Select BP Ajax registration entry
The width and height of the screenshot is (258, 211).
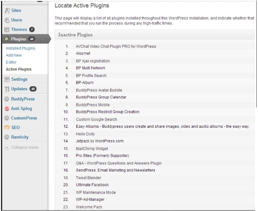tap(93, 61)
